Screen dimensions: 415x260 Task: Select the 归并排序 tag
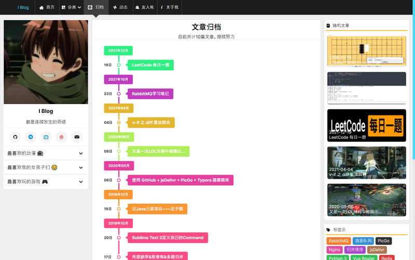click(355, 250)
